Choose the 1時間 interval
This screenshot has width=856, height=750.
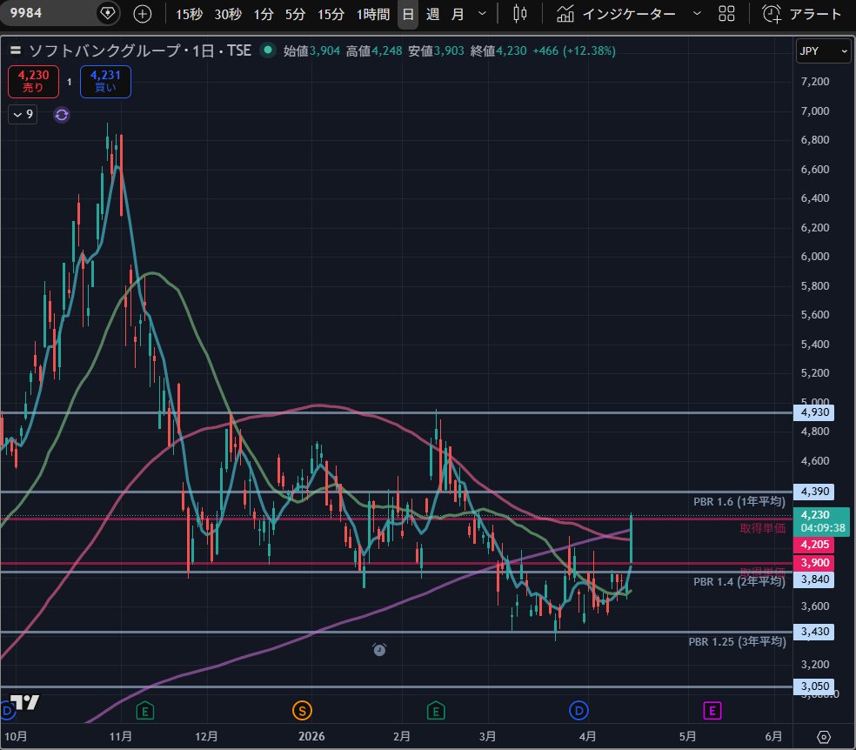pos(373,14)
